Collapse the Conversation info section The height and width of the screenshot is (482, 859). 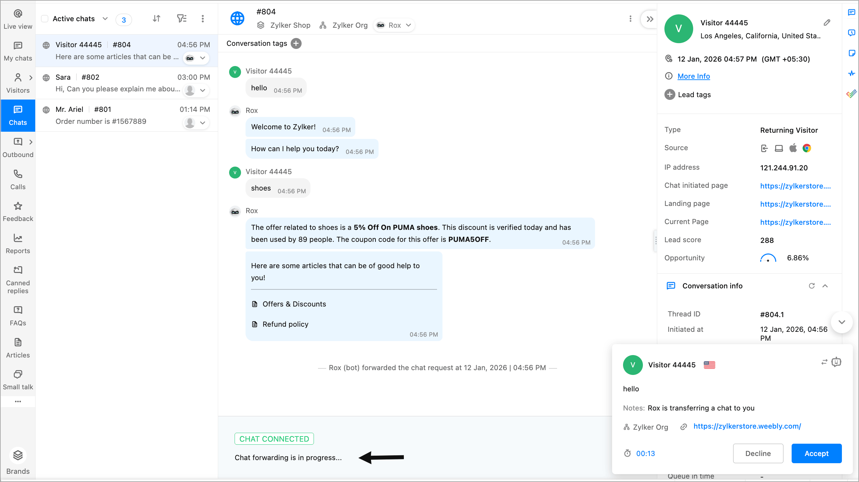click(x=825, y=286)
